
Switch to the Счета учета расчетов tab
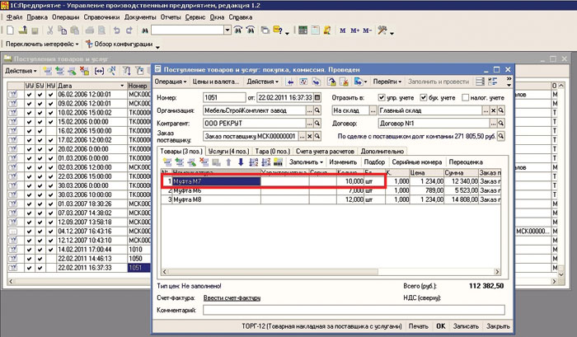pos(325,152)
